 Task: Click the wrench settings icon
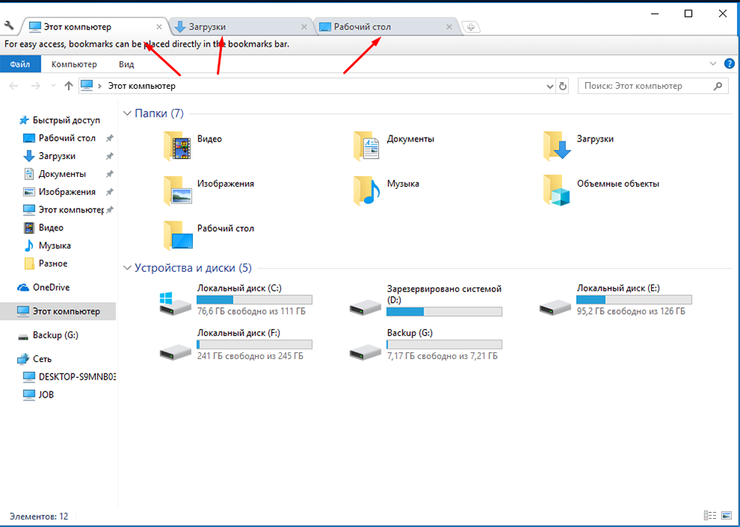click(x=9, y=26)
